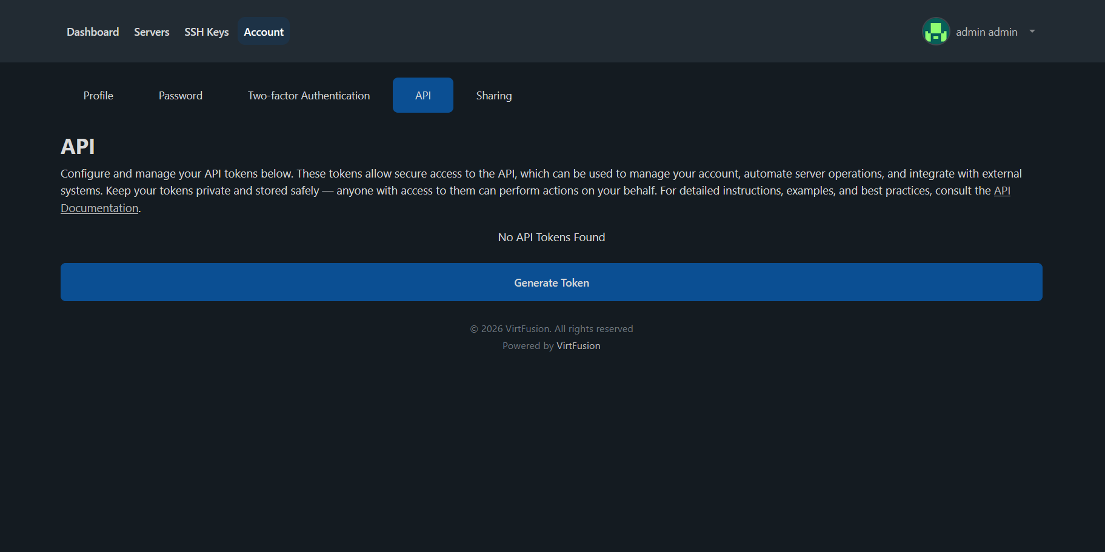
Task: Switch to the Profile tab
Action: 98,96
